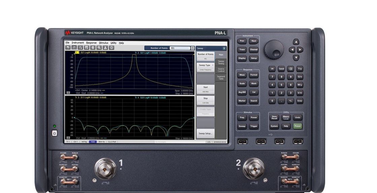This screenshot has height=193, width=377.
Task: Click the Start frequency softkey
Action: coord(206,89)
